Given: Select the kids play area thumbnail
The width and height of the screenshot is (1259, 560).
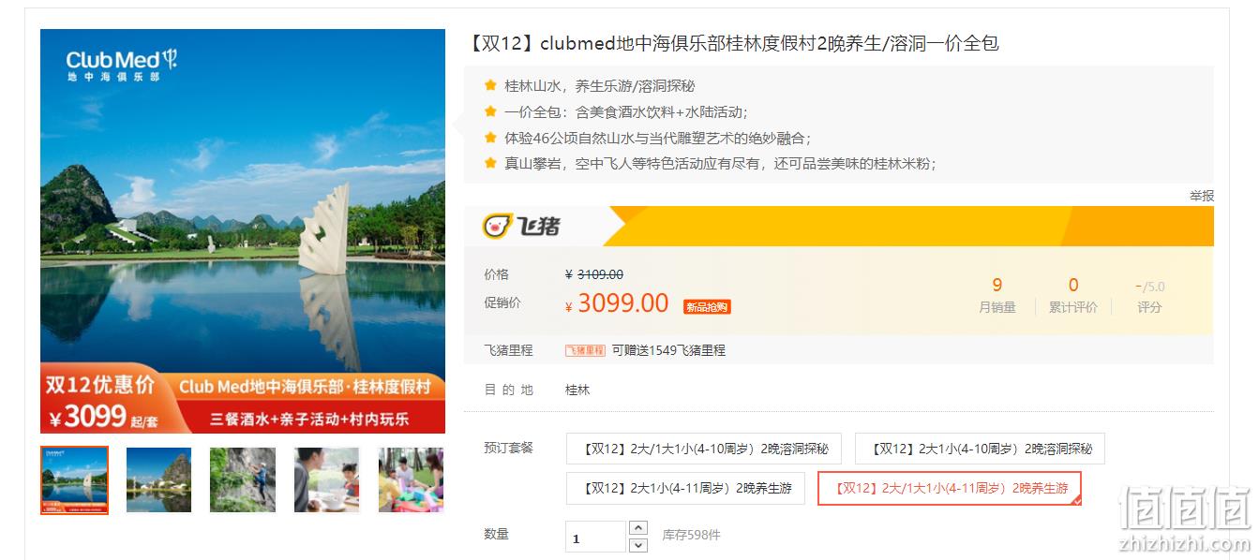Looking at the screenshot, I should (x=411, y=479).
